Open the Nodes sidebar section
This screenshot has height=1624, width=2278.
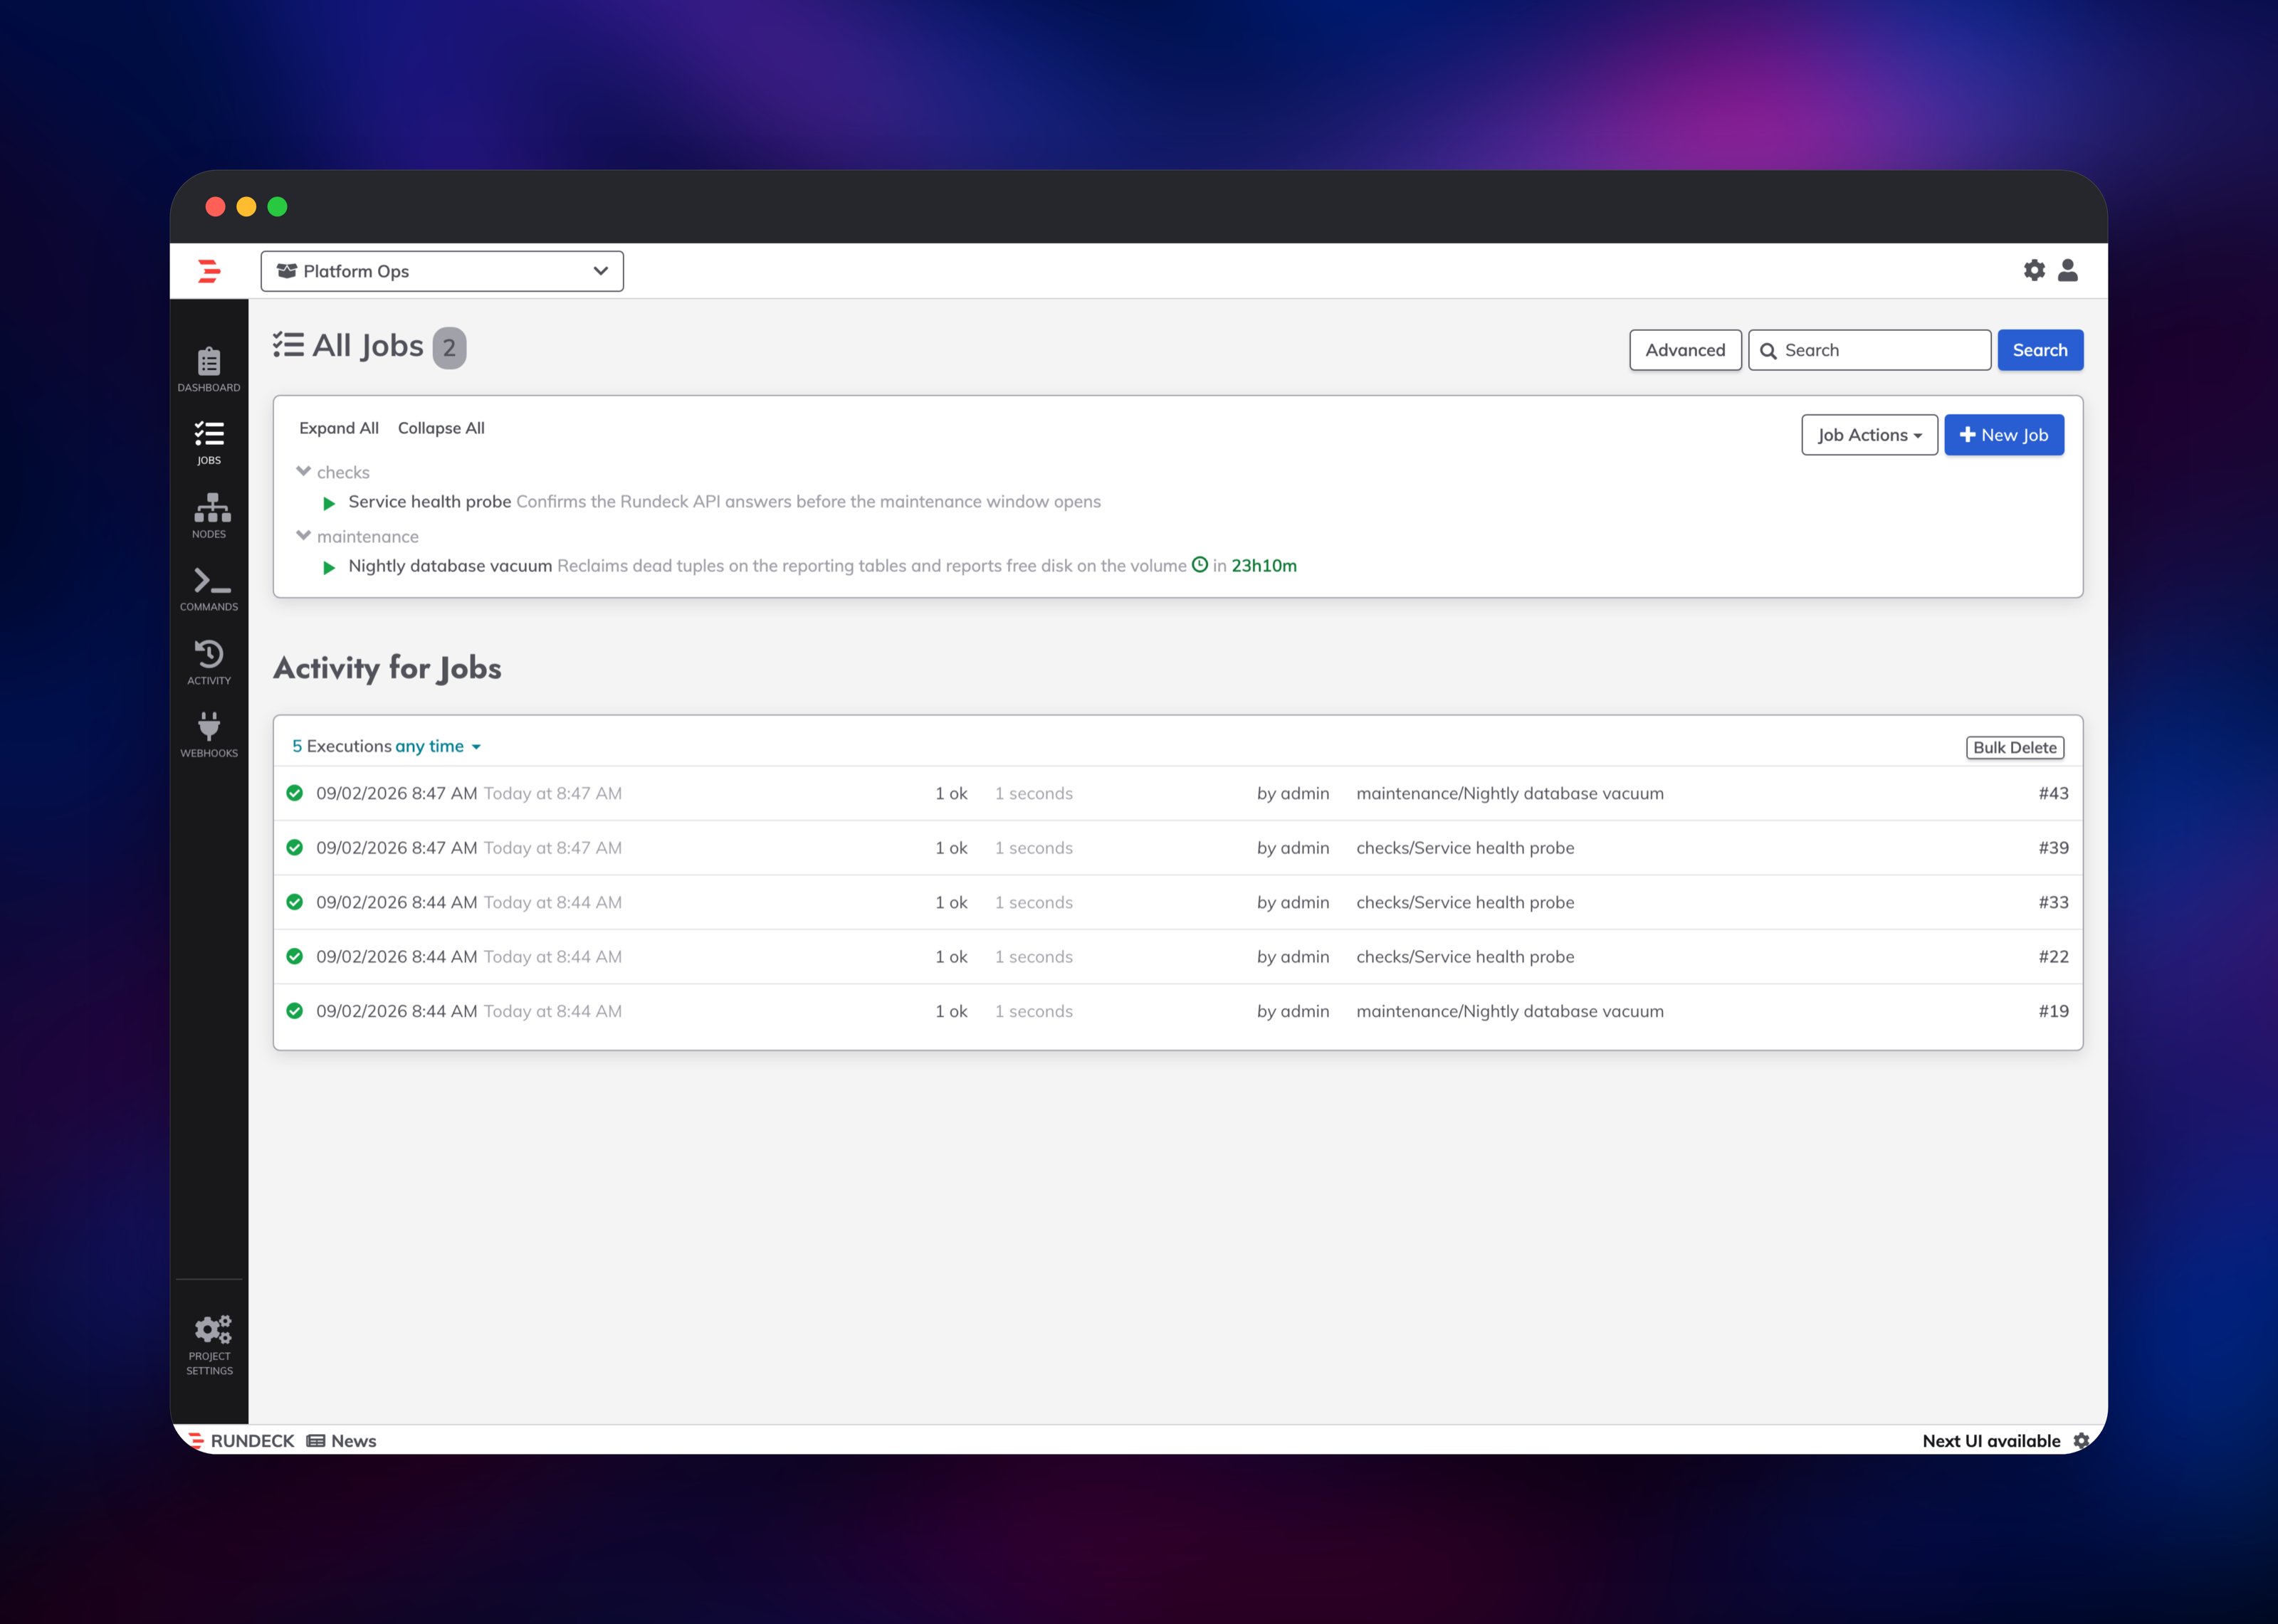click(x=209, y=516)
